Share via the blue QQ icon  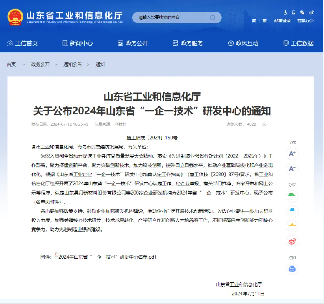[x=292, y=211]
